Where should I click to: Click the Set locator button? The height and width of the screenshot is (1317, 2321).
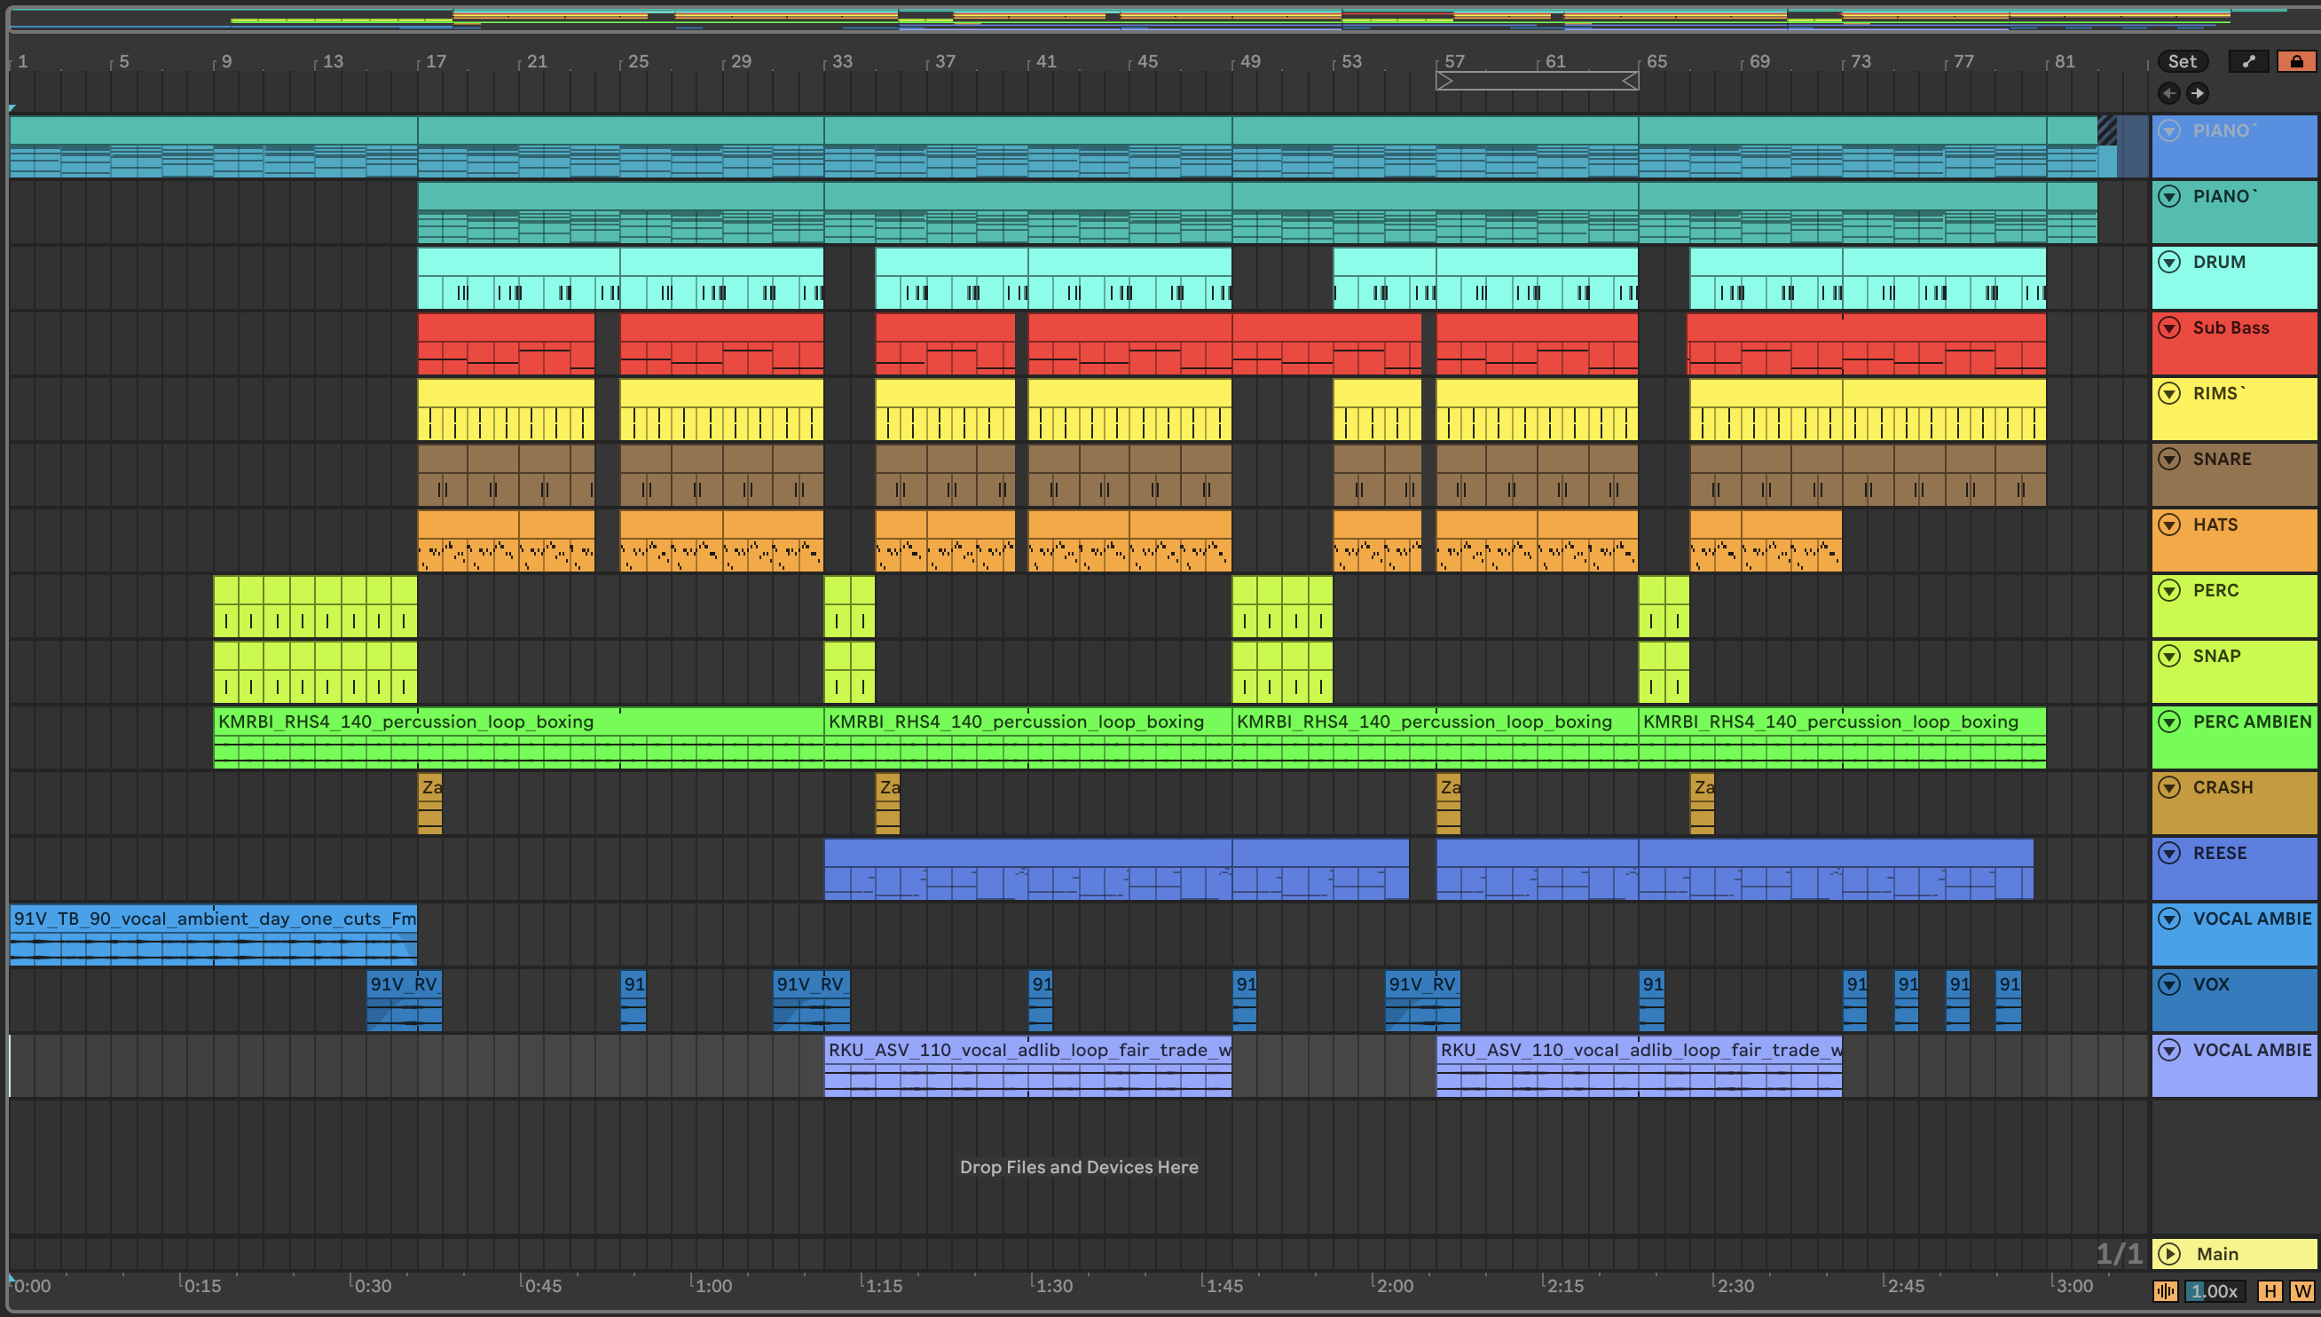coord(2181,61)
